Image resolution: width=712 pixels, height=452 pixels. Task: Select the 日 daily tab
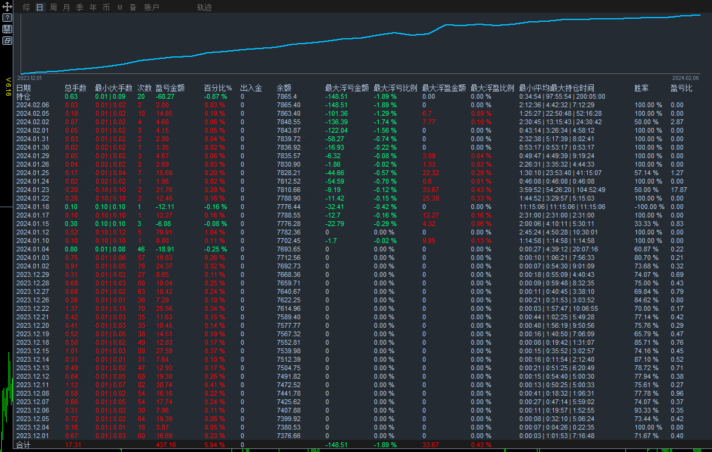coord(40,8)
